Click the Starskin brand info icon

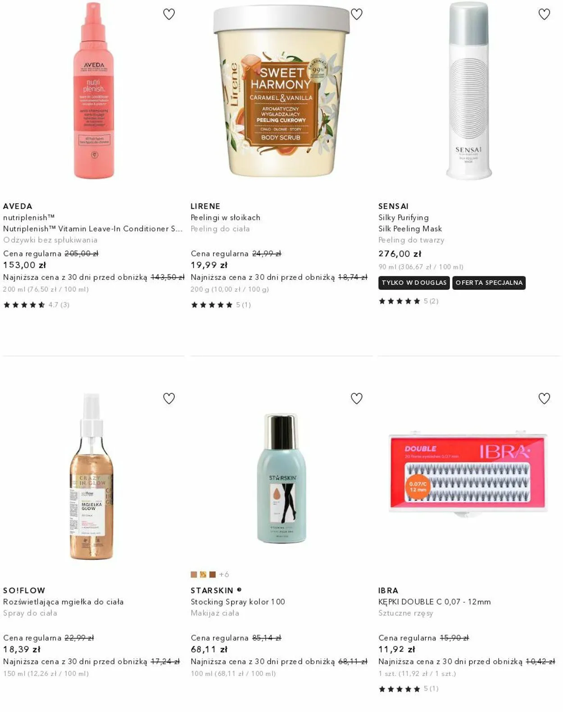(x=239, y=589)
